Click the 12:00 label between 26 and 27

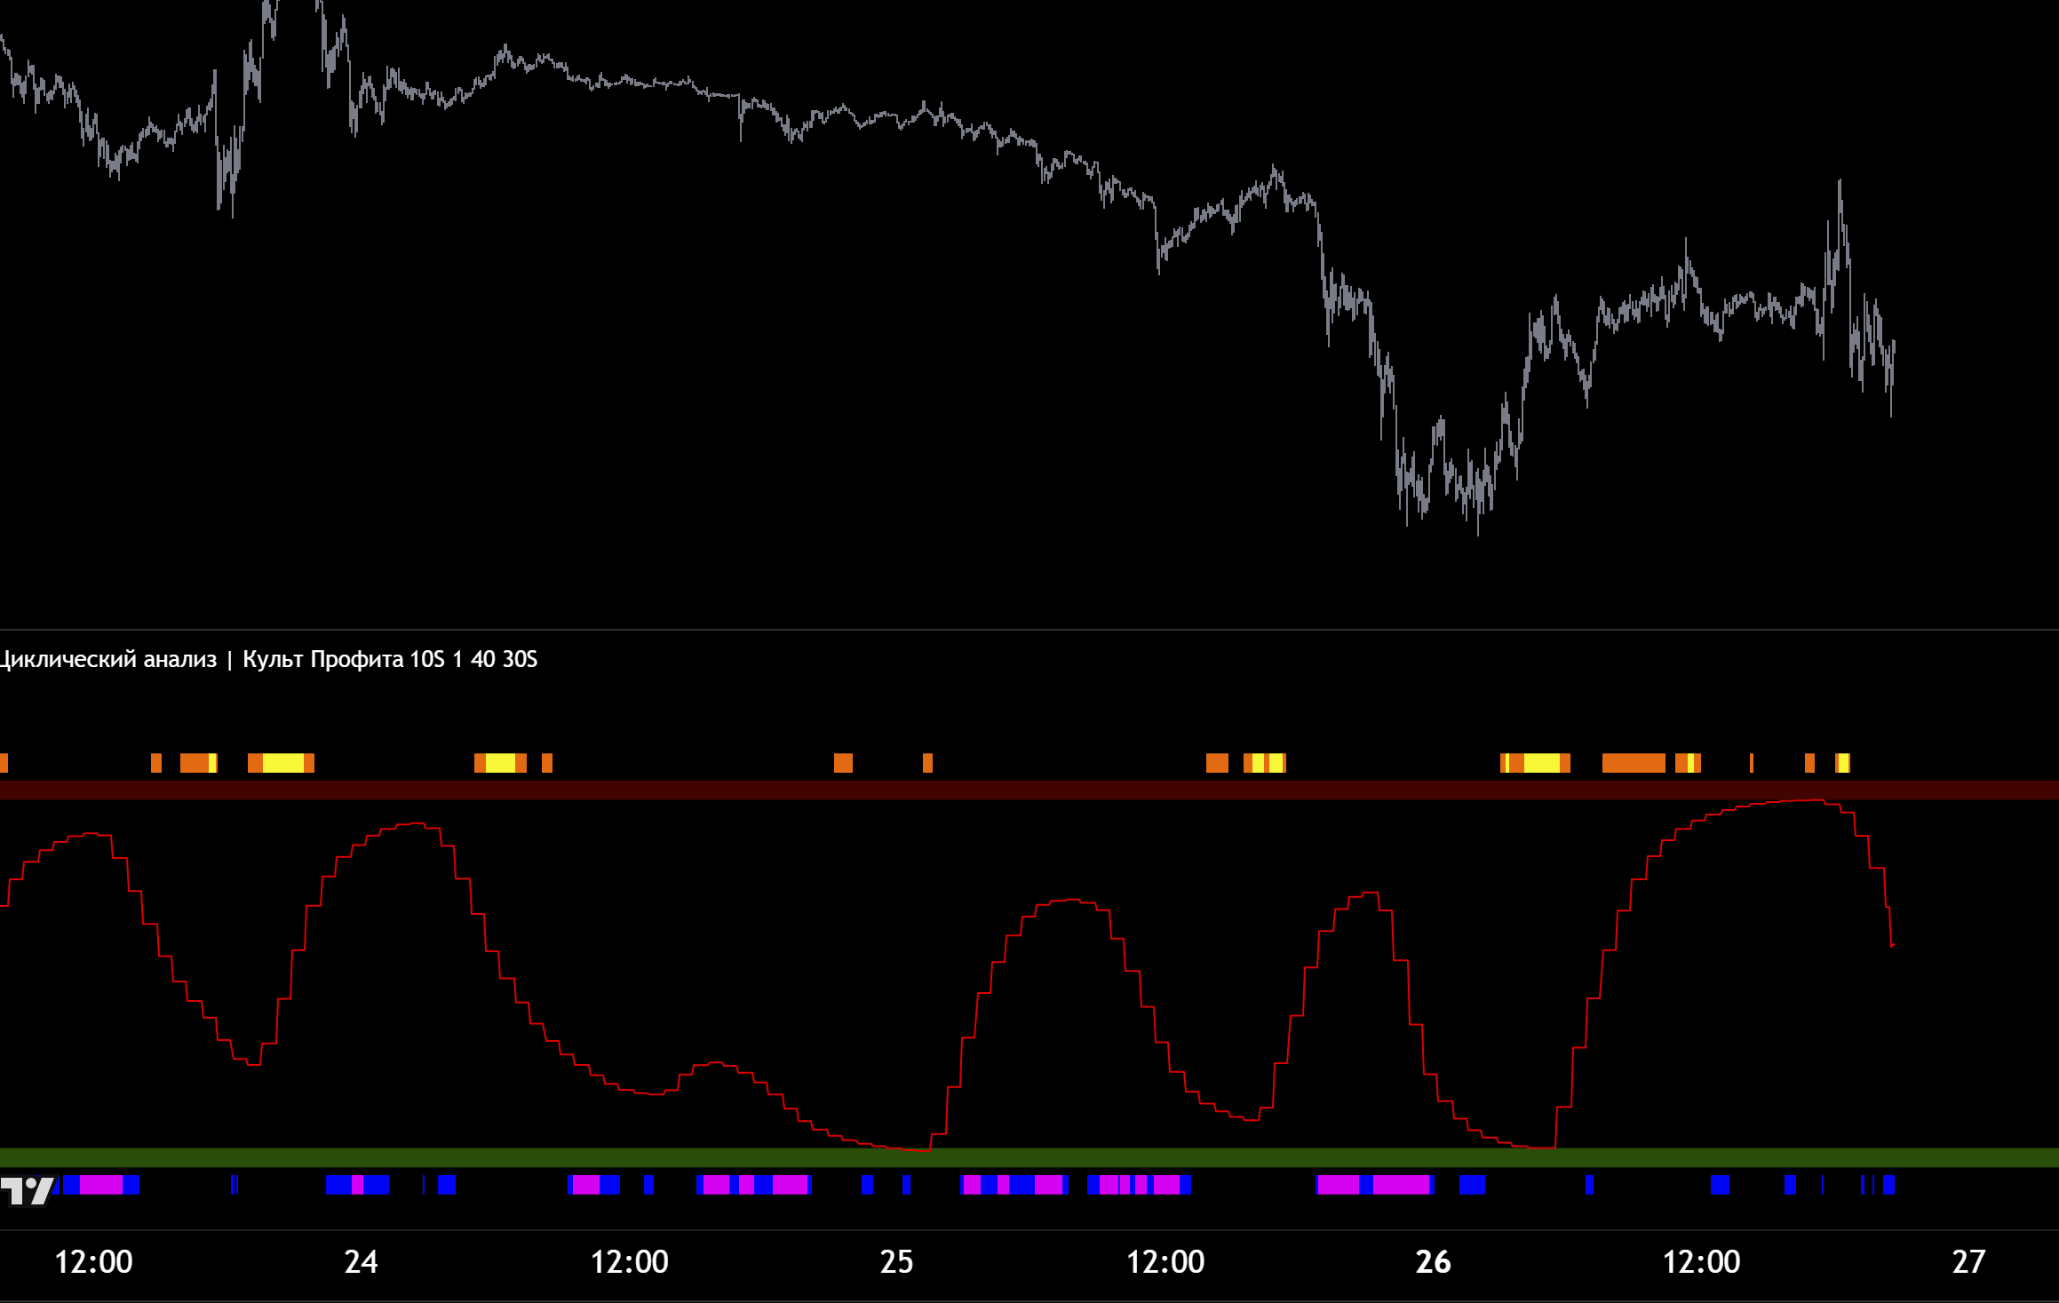point(1700,1261)
